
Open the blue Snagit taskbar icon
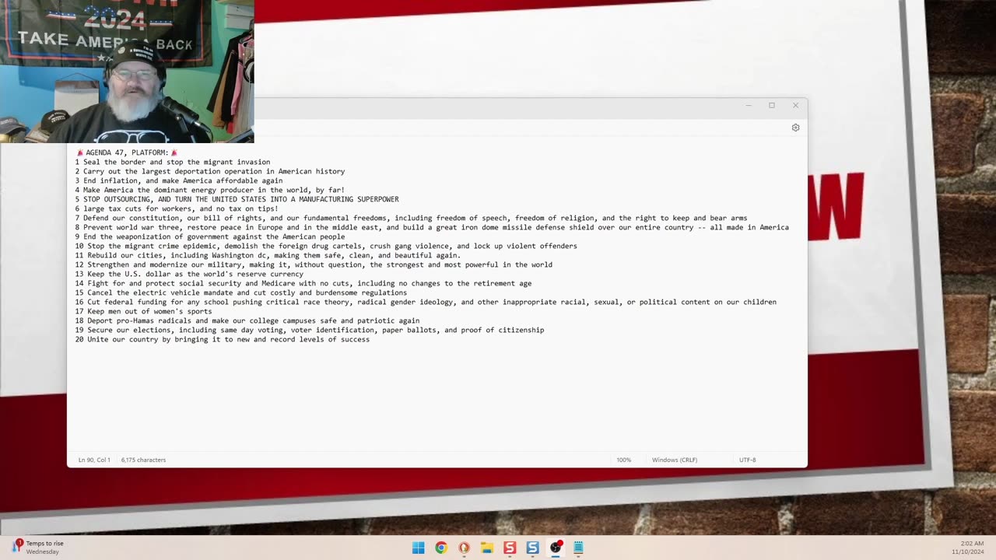[x=533, y=548]
